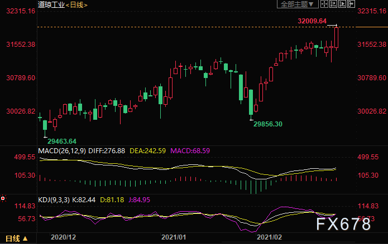Screen dimensions: 388x244
Task: Open the 日线 period selector at bottom
Action: [17, 238]
